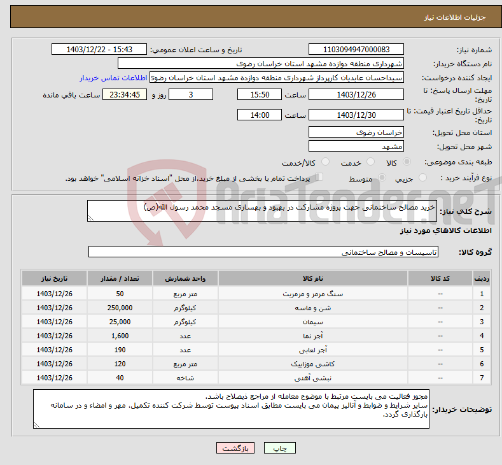Click the quantity cell 190
This screenshot has height=465, width=502.
click(x=120, y=350)
